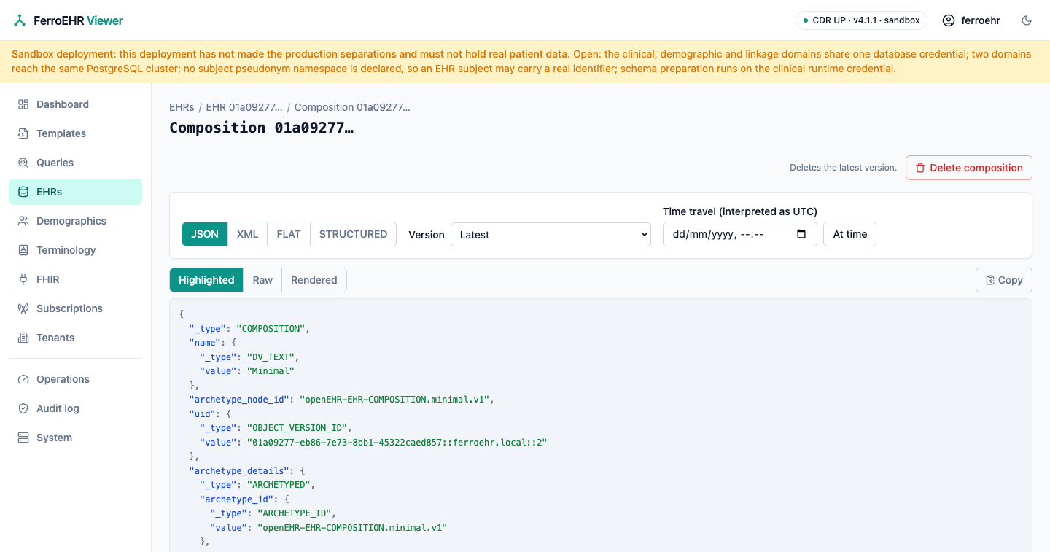Click the FerroEHR Viewer logo icon
This screenshot has height=552, width=1050.
coord(20,20)
